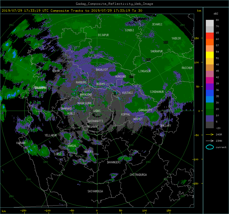Pick the indigo 5-10 dBZ legend swatch
Screen dimensions: 229x214
[x=210, y=119]
